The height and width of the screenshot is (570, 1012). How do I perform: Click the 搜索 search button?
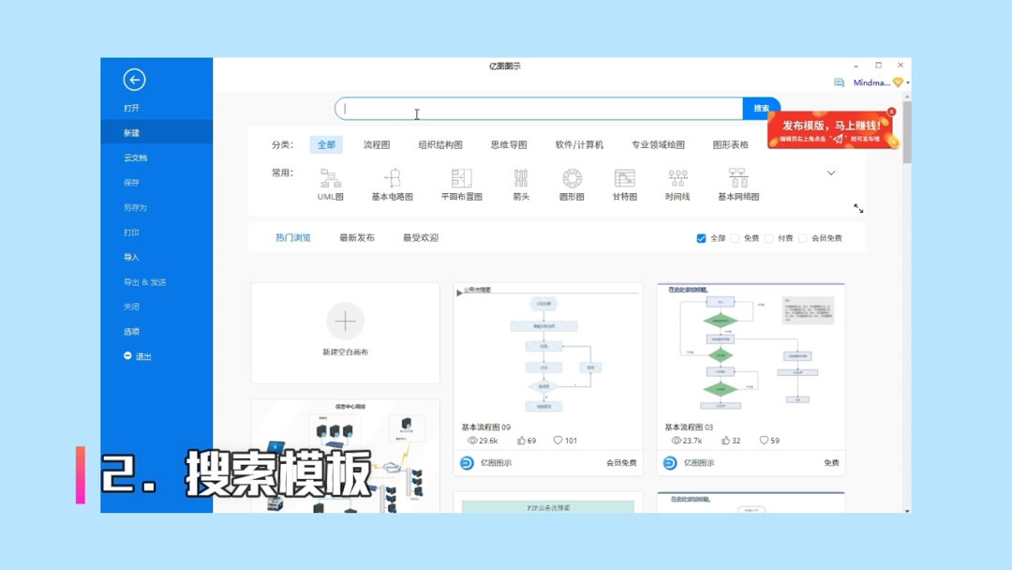click(761, 109)
